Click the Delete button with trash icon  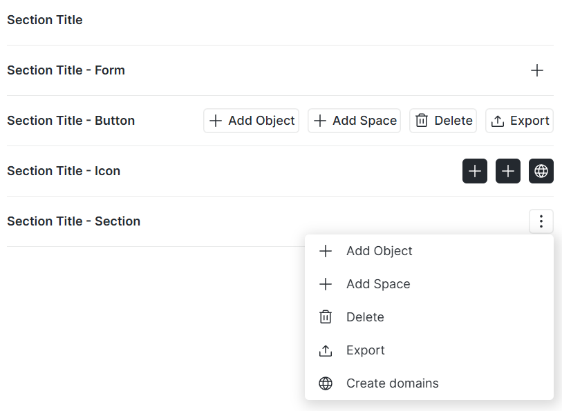(x=443, y=121)
